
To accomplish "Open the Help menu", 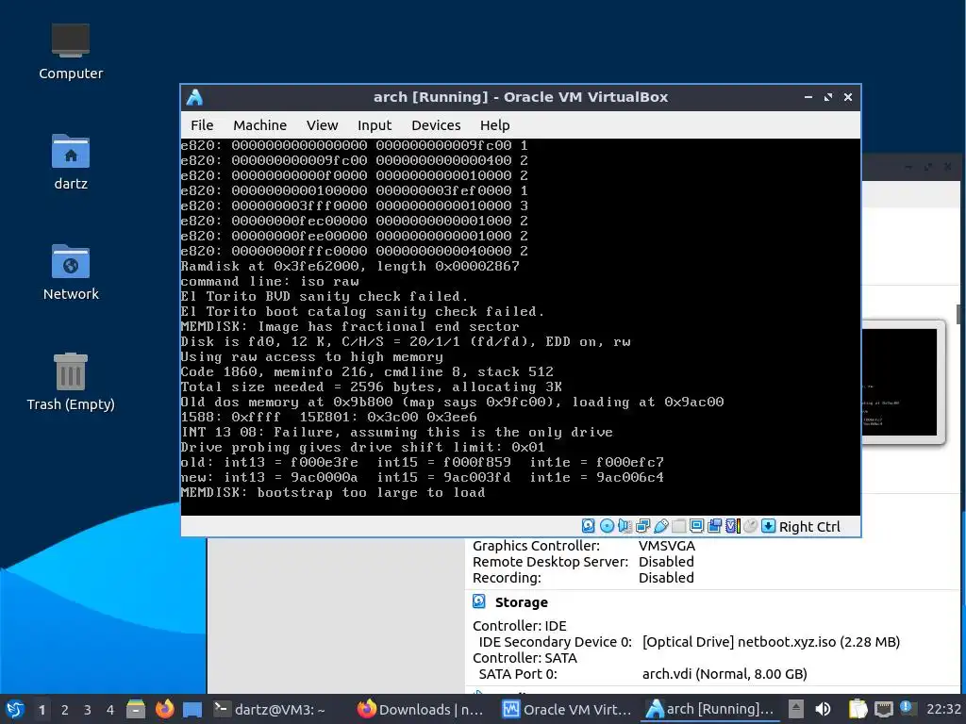I will (494, 125).
